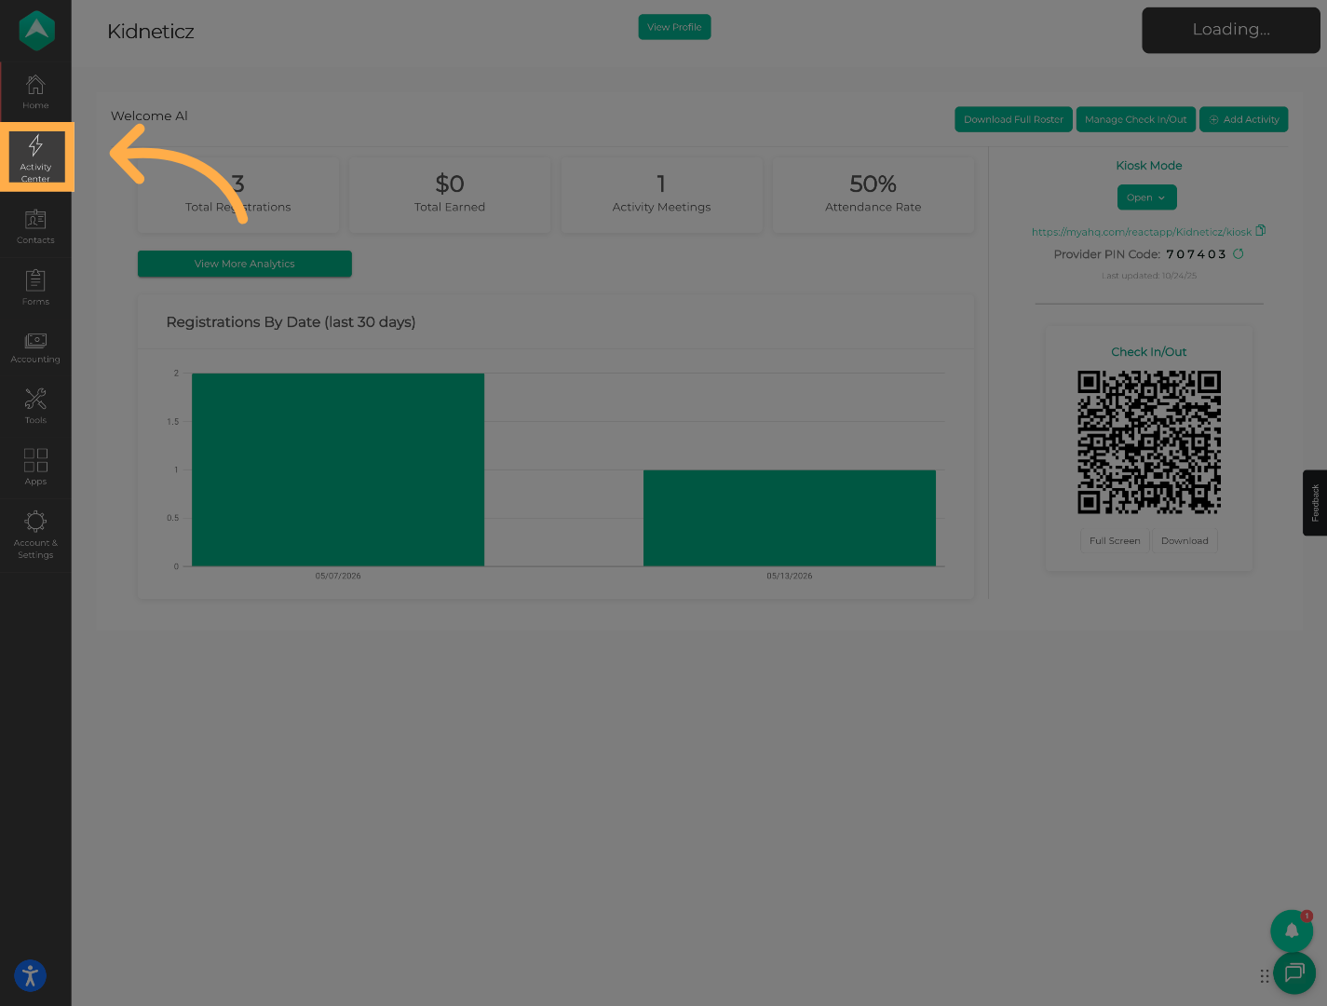Viewport: 1327px width, 1006px height.
Task: Open the Feedback side tab
Action: pyautogui.click(x=1315, y=503)
